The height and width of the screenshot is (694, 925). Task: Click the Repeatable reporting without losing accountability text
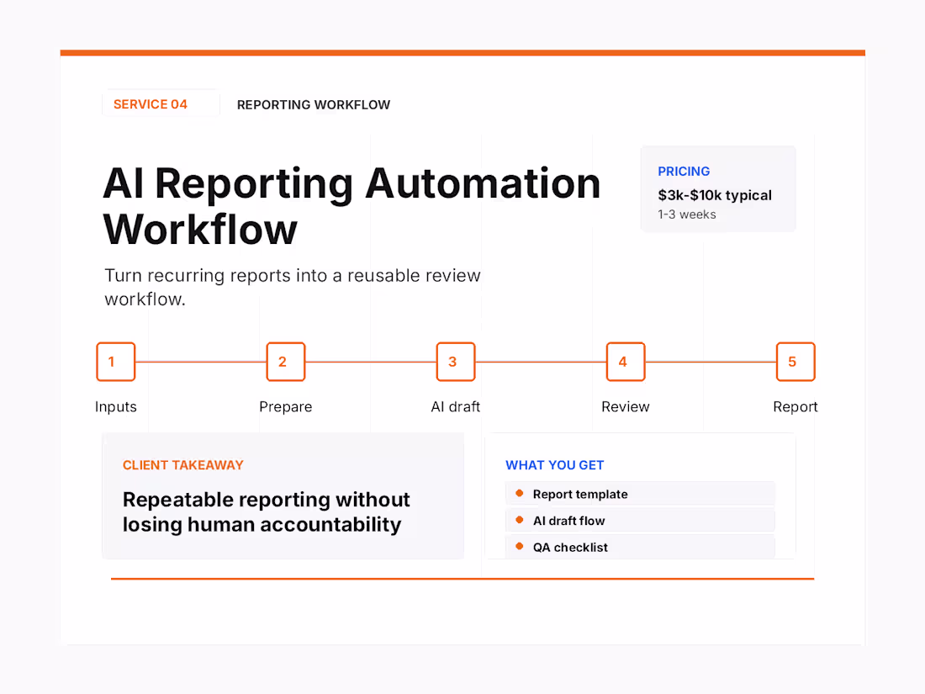coord(266,511)
